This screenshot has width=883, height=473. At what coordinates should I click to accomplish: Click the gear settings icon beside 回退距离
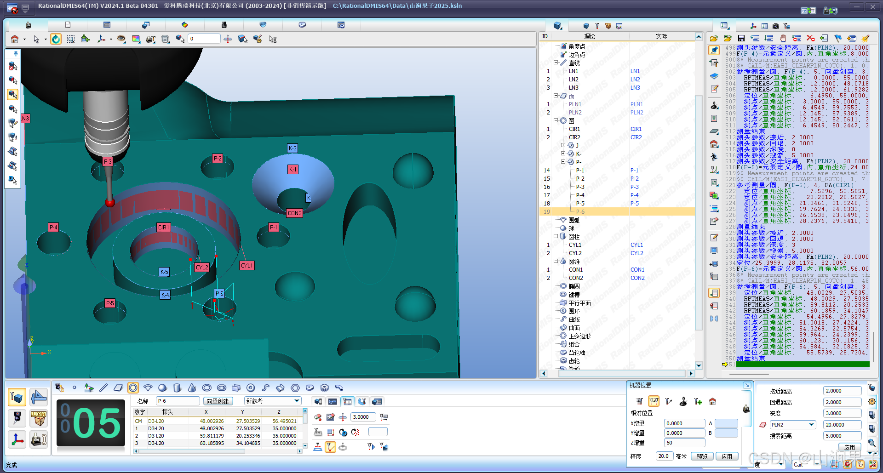tap(872, 401)
